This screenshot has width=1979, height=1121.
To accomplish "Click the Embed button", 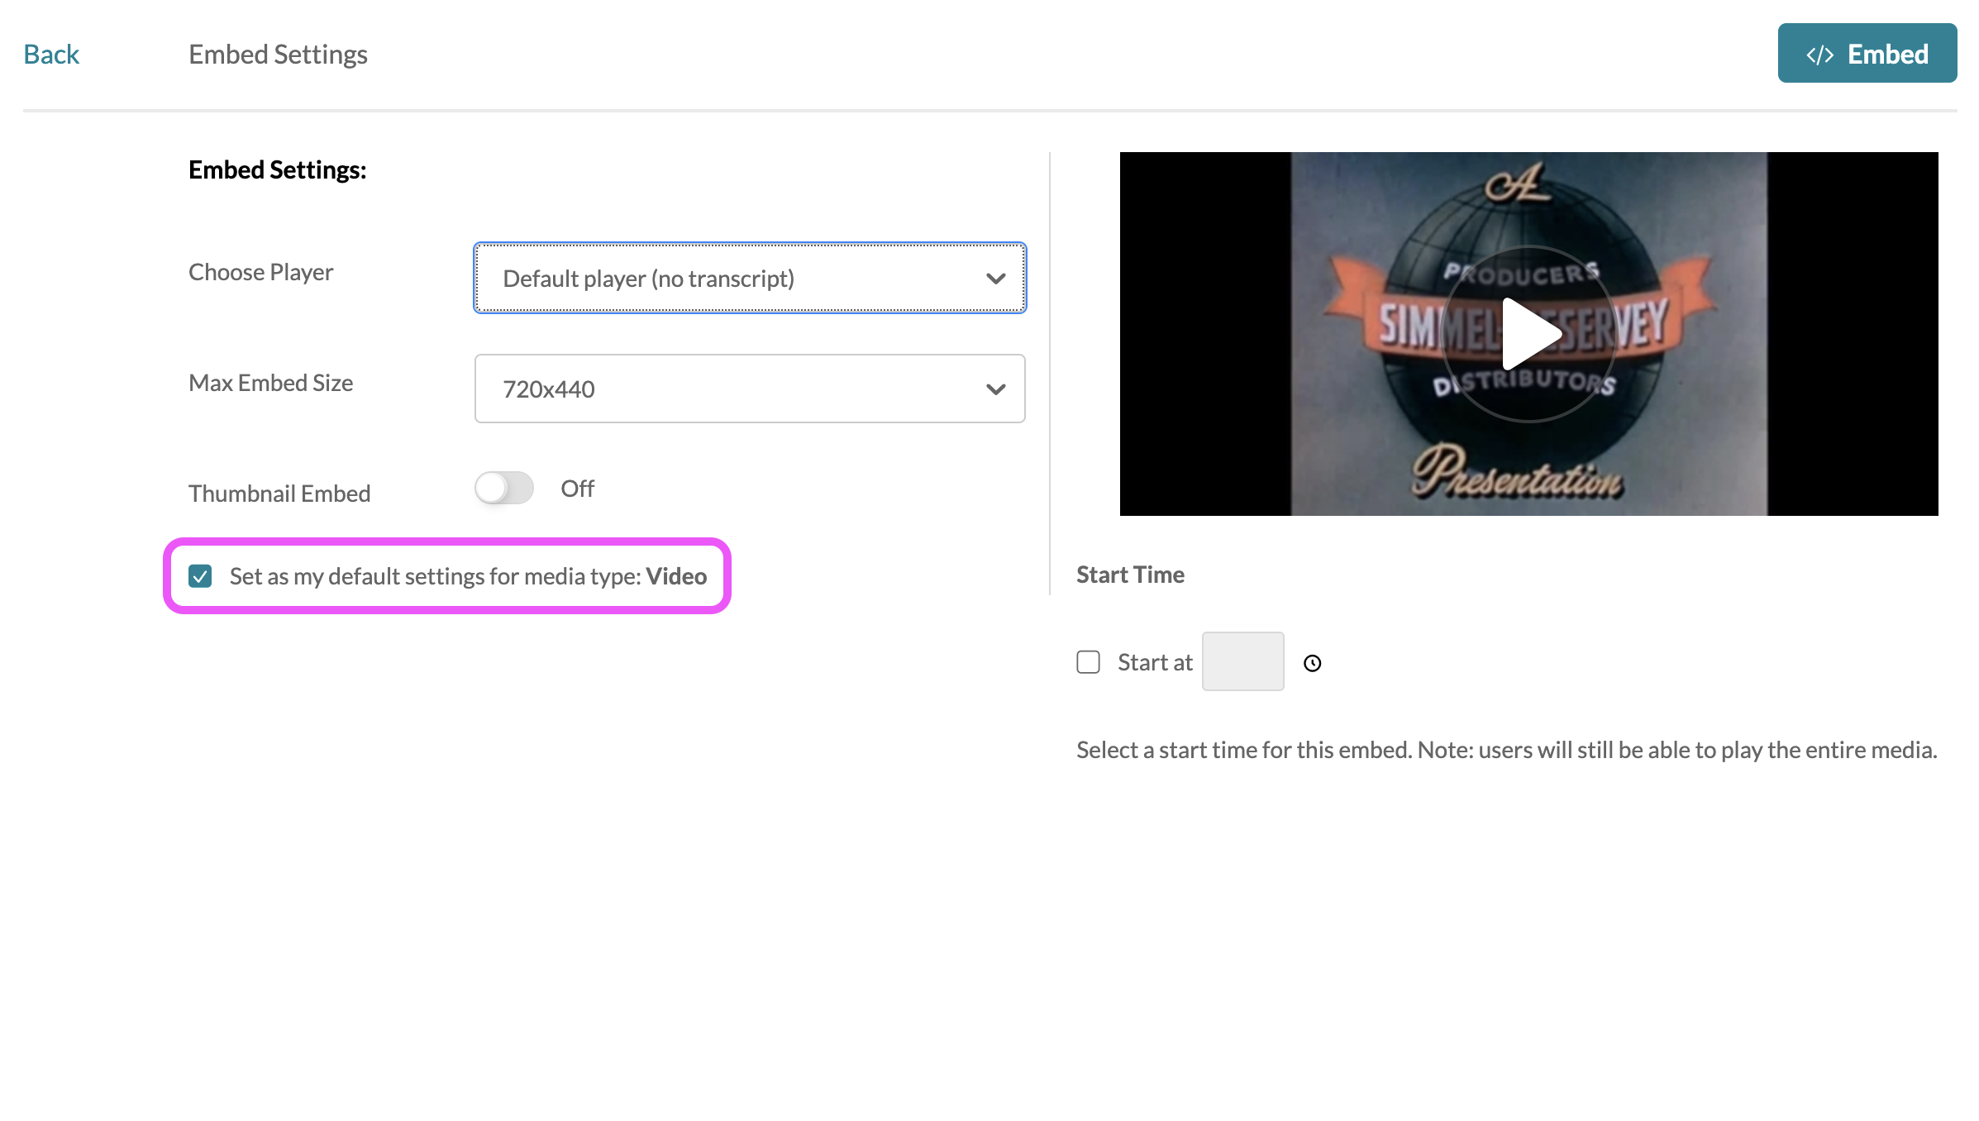I will [1867, 54].
